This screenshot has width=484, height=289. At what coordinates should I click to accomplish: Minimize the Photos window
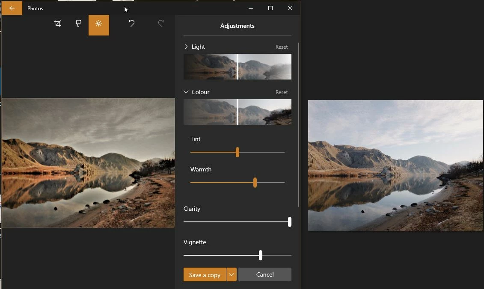(x=251, y=8)
